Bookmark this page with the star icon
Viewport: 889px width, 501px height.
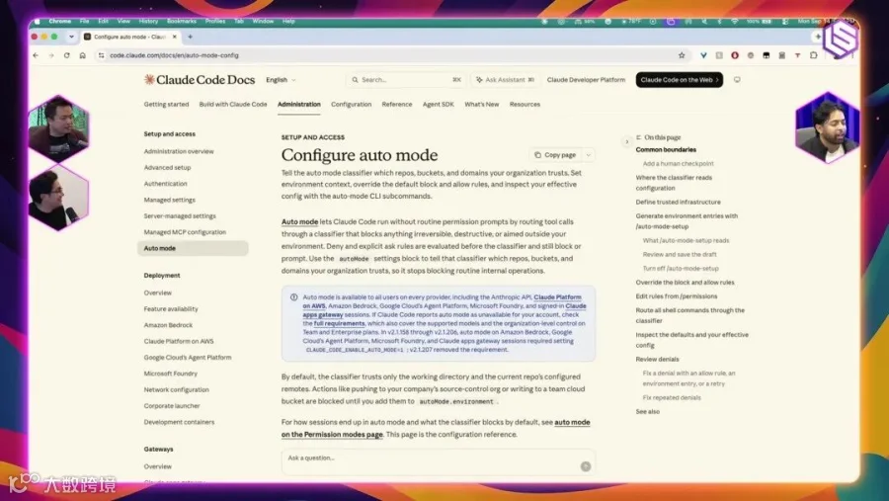[682, 55]
